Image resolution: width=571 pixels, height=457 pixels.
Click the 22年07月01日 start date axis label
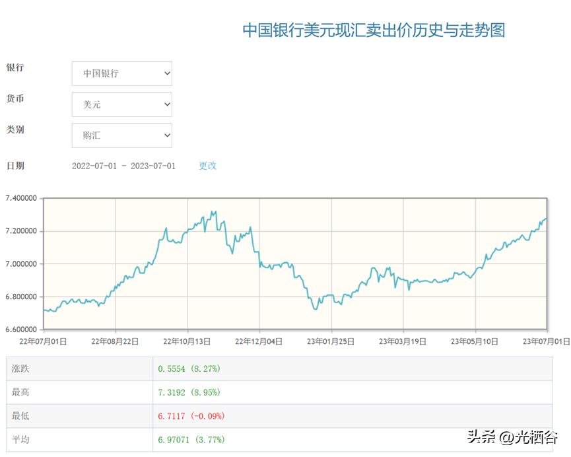coord(44,341)
